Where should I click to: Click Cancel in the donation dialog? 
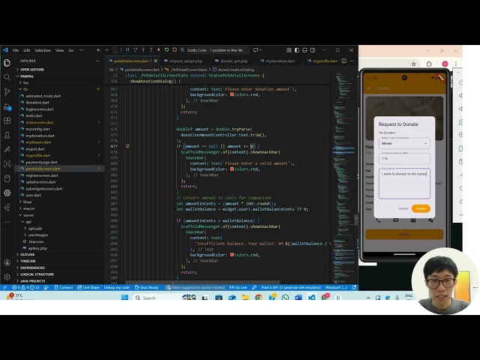[x=403, y=208]
